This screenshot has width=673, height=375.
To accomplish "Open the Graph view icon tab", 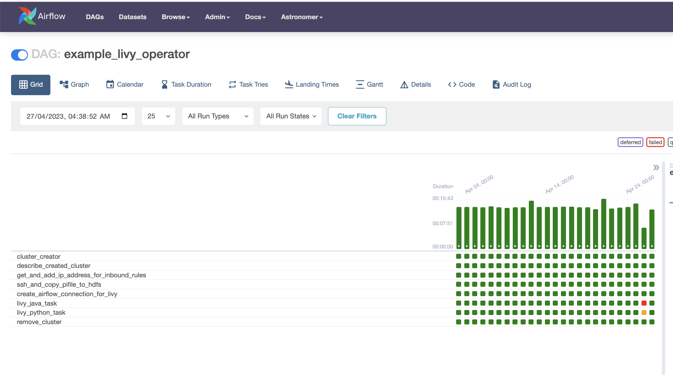I will coord(75,84).
